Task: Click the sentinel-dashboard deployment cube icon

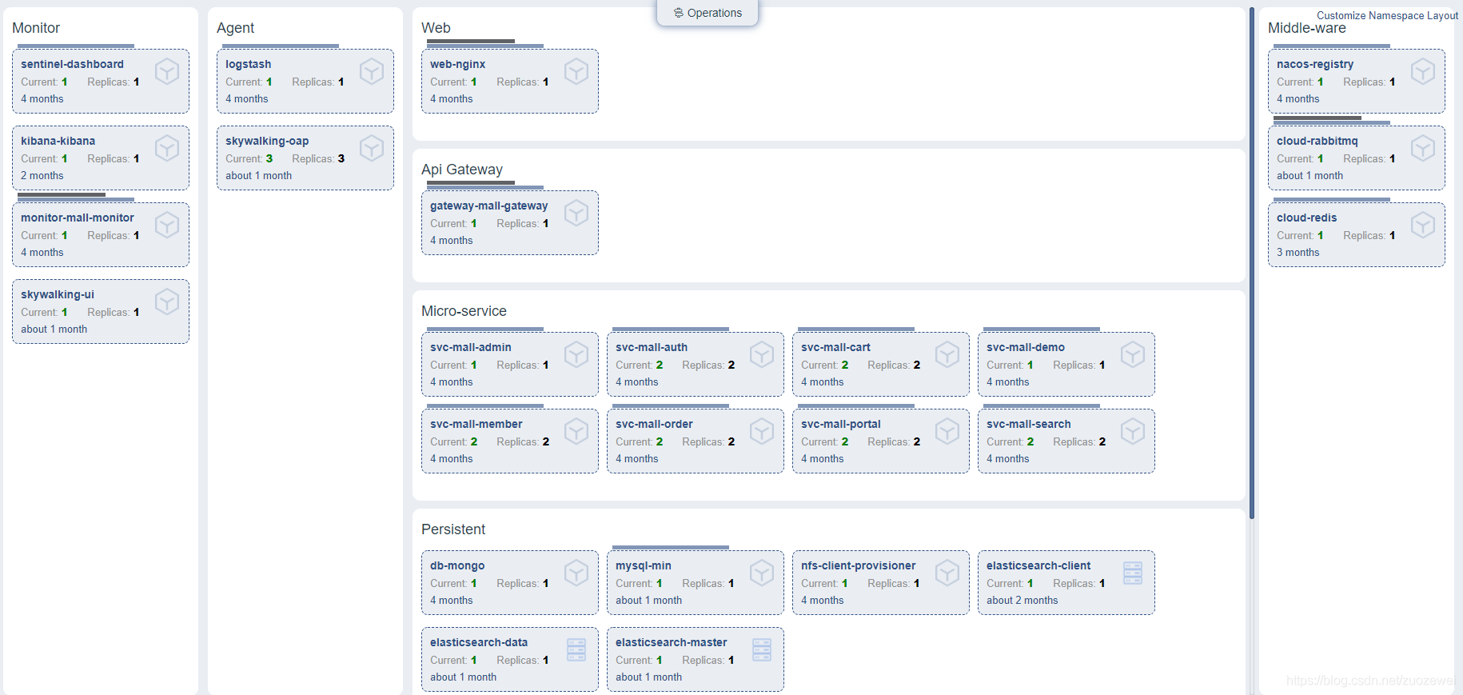Action: [167, 72]
